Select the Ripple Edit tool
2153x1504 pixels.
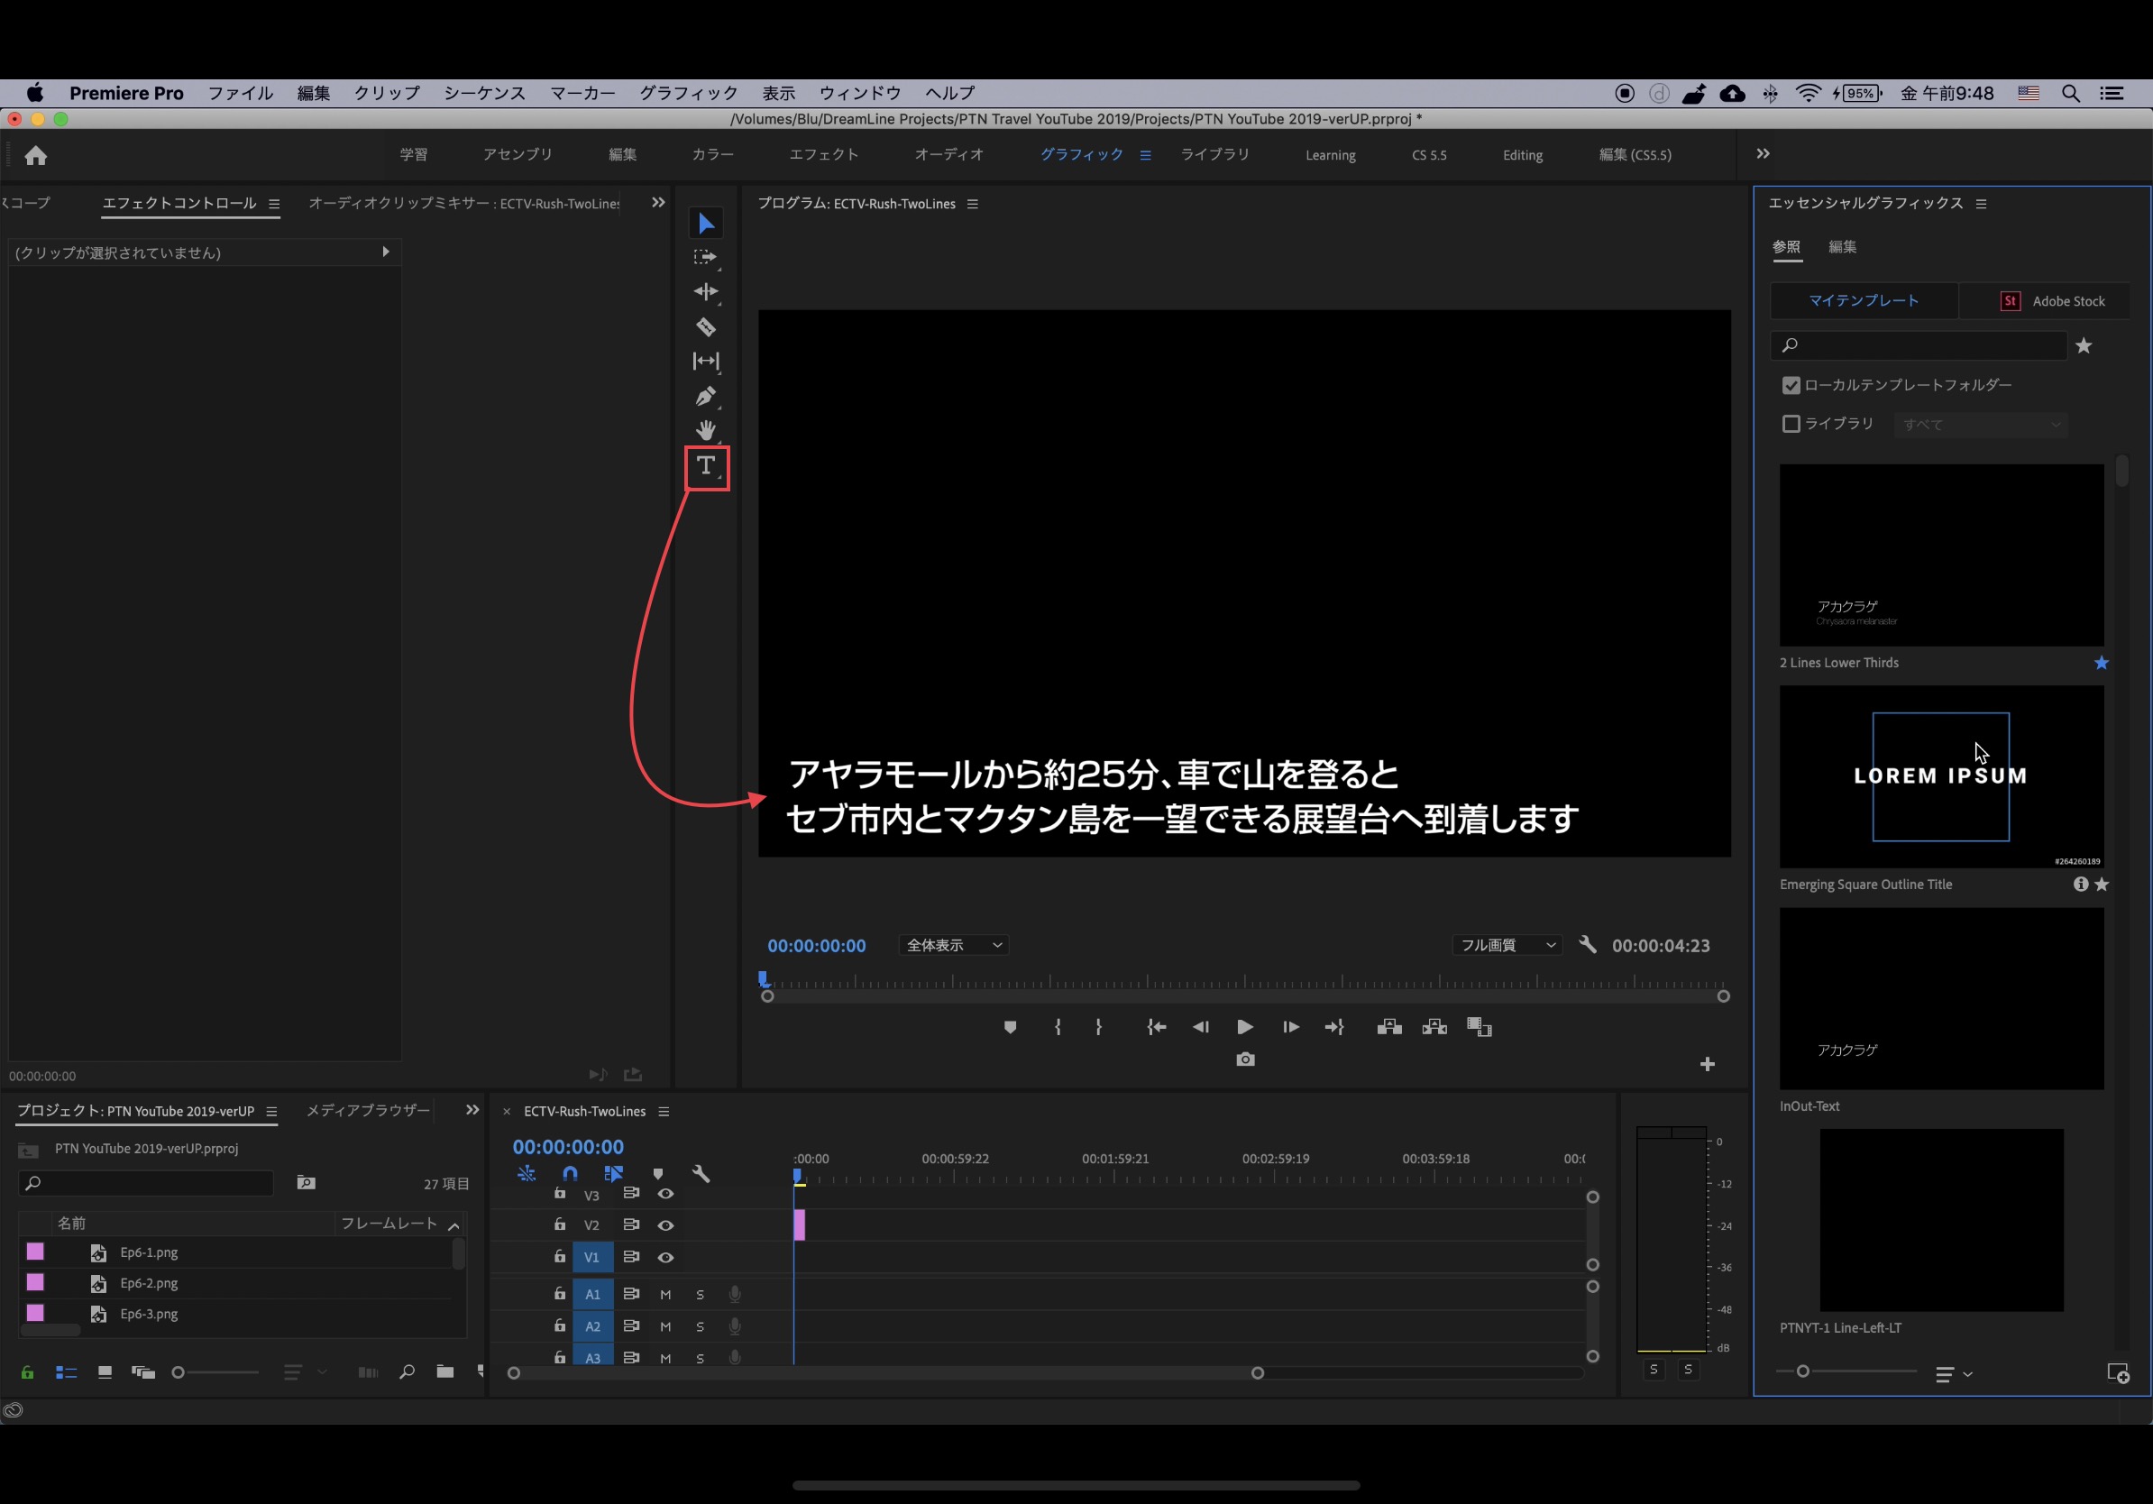pos(705,291)
